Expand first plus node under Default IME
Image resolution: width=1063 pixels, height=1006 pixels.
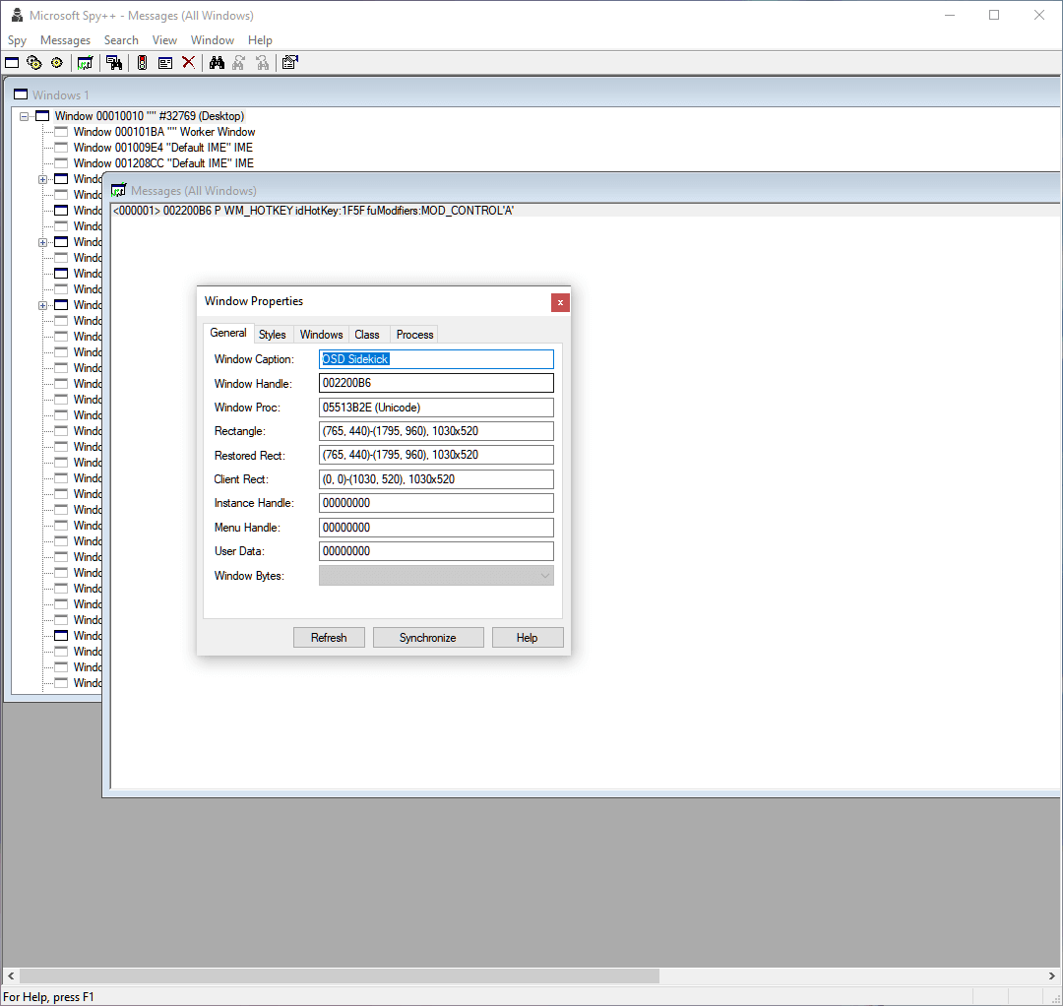[x=42, y=179]
